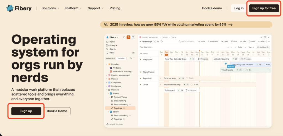
Task: Click the open-in-window icon next to close
Action: tap(265, 37)
